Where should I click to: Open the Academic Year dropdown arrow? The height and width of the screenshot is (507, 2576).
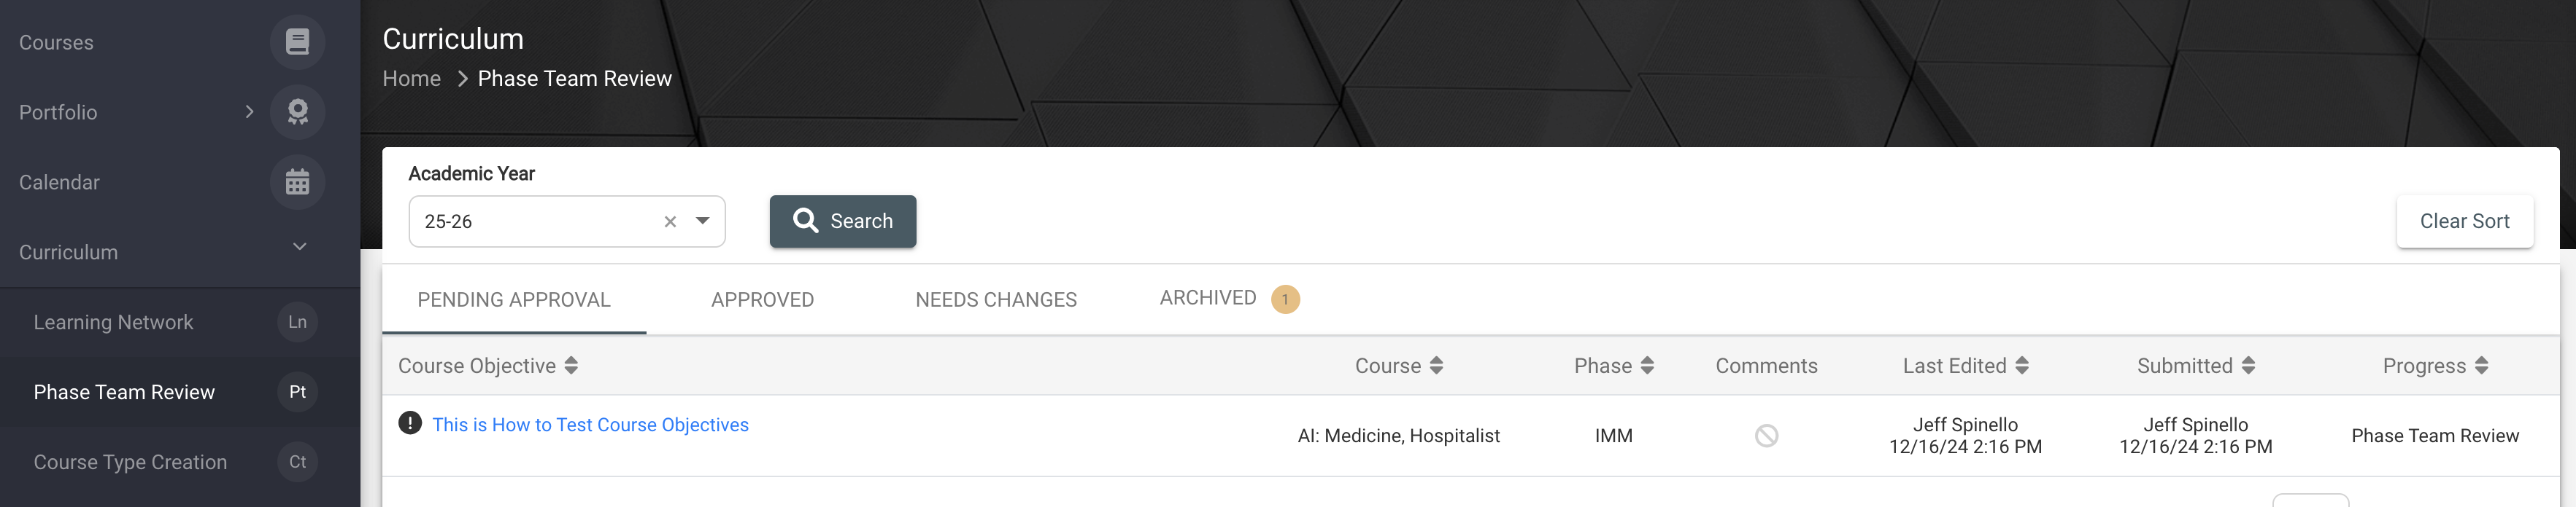pyautogui.click(x=703, y=221)
